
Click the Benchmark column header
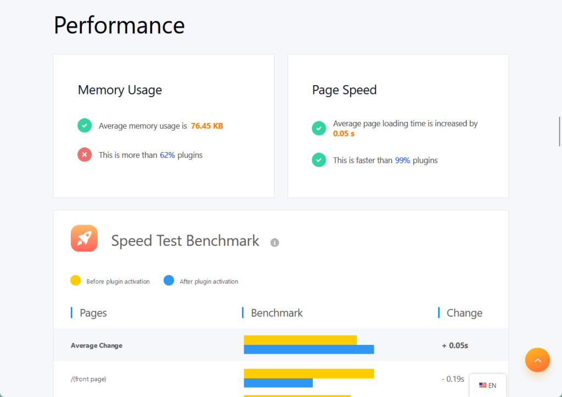point(277,313)
